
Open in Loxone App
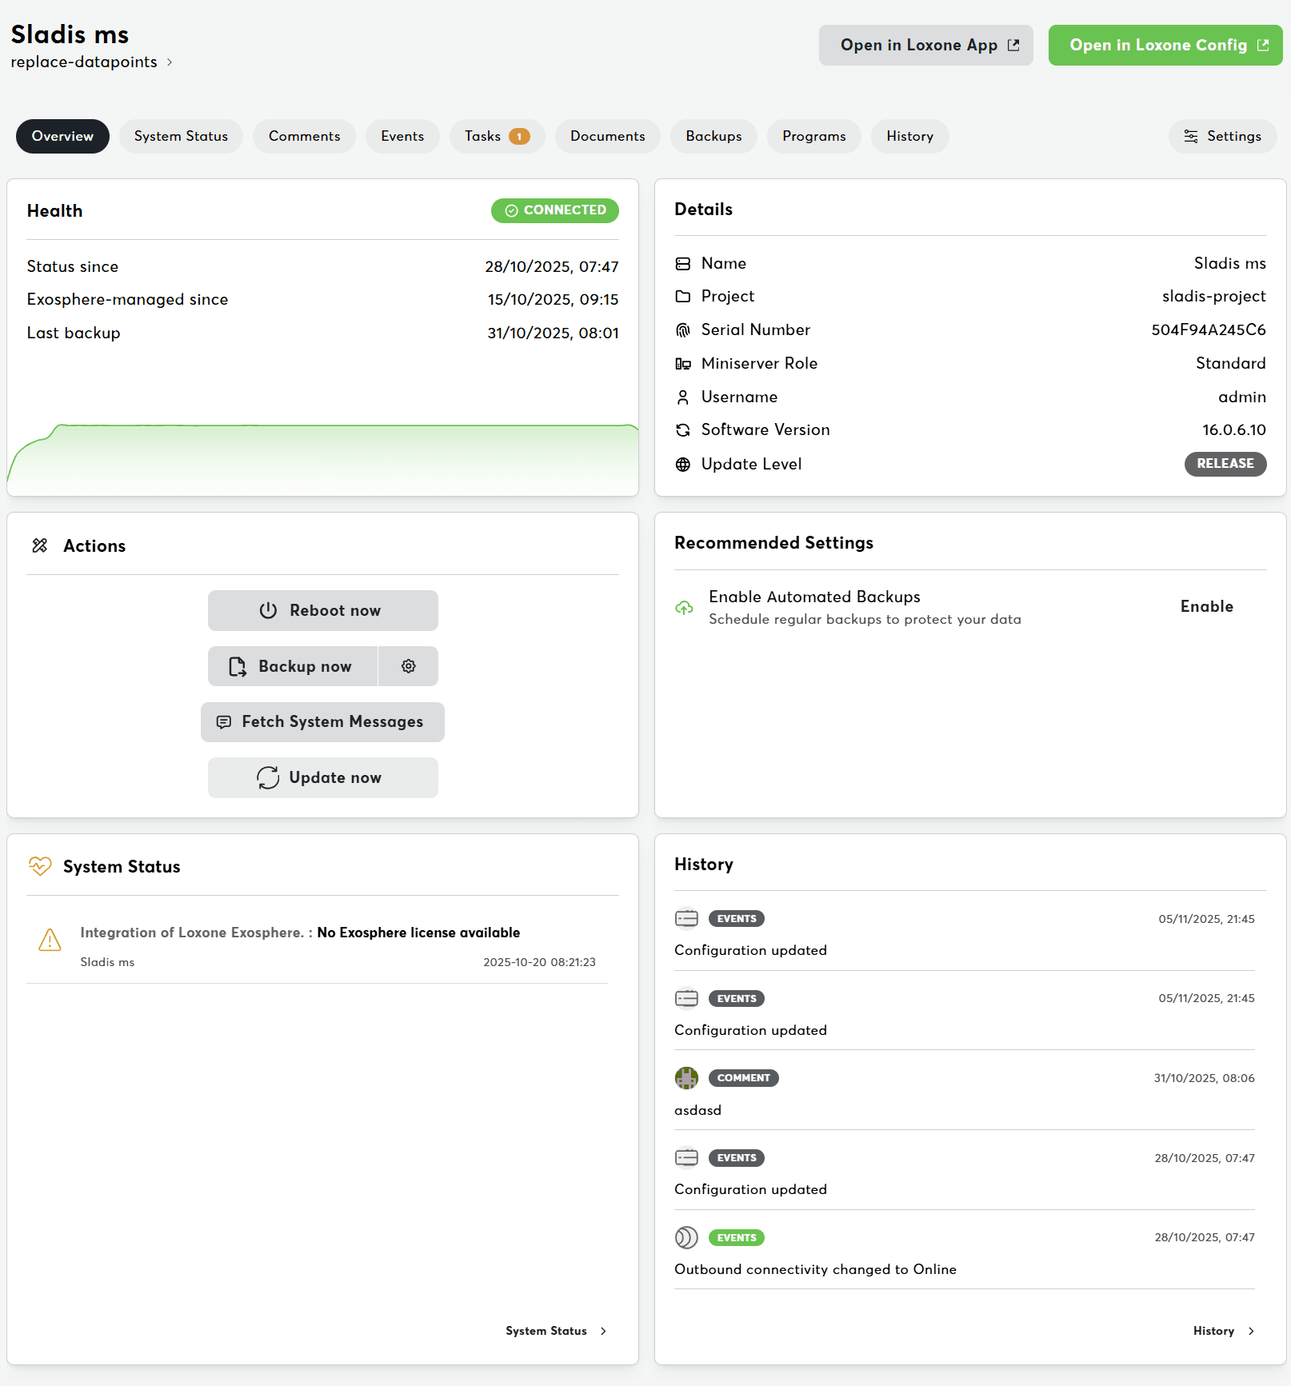click(x=926, y=46)
